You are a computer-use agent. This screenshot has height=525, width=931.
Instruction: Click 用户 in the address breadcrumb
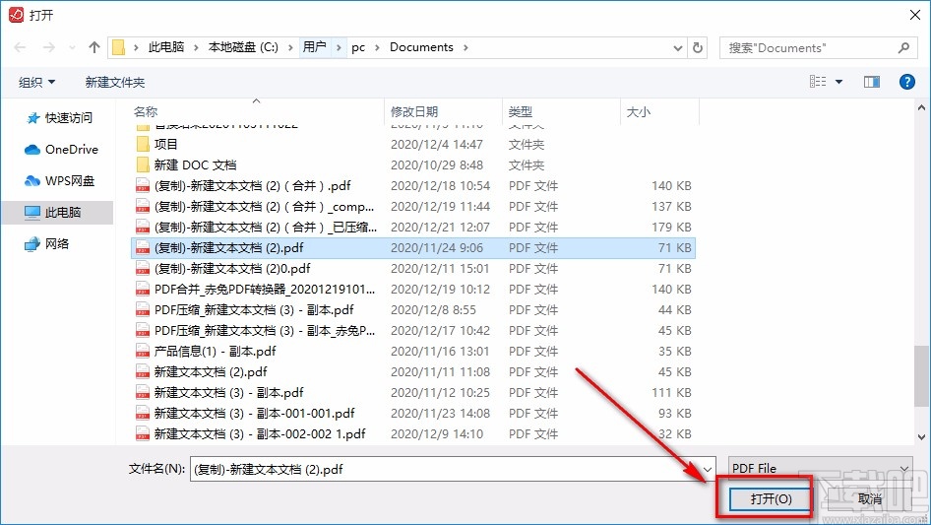(x=314, y=47)
